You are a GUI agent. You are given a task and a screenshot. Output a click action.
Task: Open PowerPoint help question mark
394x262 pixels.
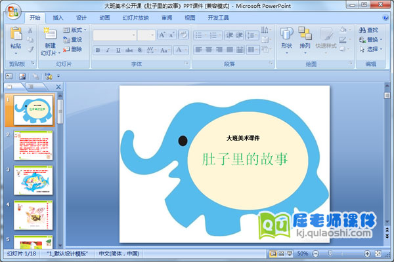385,18
